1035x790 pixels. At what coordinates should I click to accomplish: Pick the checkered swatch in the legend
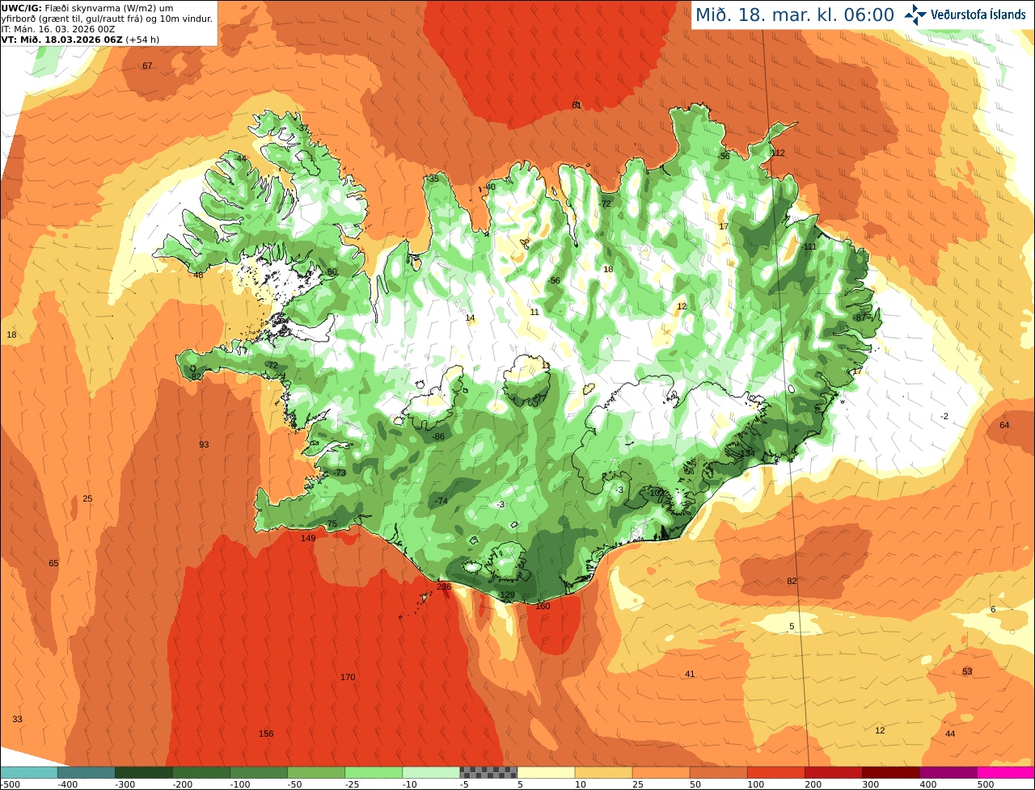click(488, 772)
